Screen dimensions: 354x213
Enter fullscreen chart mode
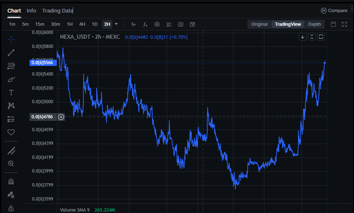pos(344,24)
